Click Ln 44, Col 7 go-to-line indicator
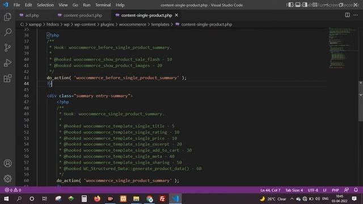This screenshot has width=363, height=204. (270, 190)
